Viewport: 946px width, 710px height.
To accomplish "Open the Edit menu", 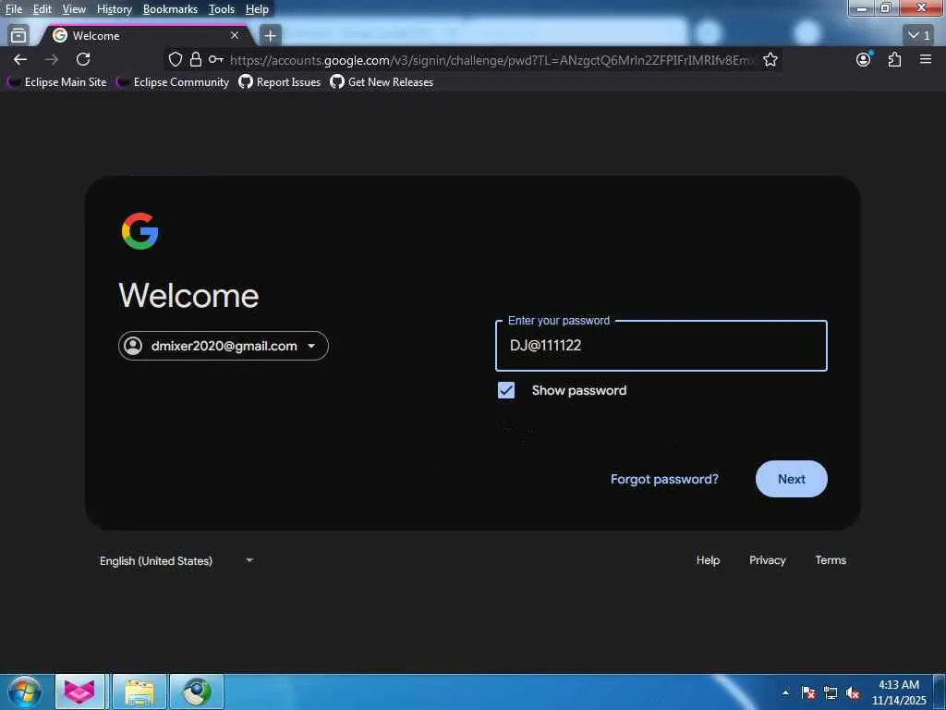I will coord(42,9).
